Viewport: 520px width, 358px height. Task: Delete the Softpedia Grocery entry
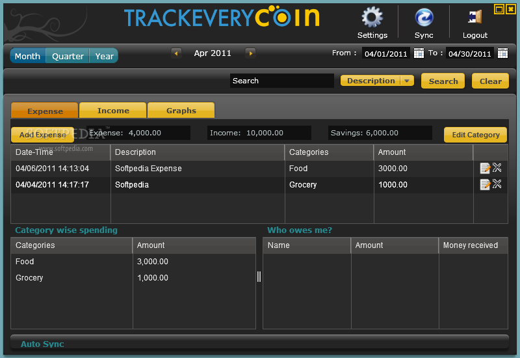click(497, 184)
